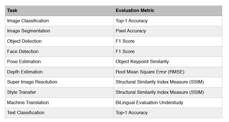Viewport: 229px width, 122px height.
Task: Select the Pose Estimation cell
Action: point(24,62)
